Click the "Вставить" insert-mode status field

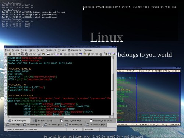pos(91,130)
